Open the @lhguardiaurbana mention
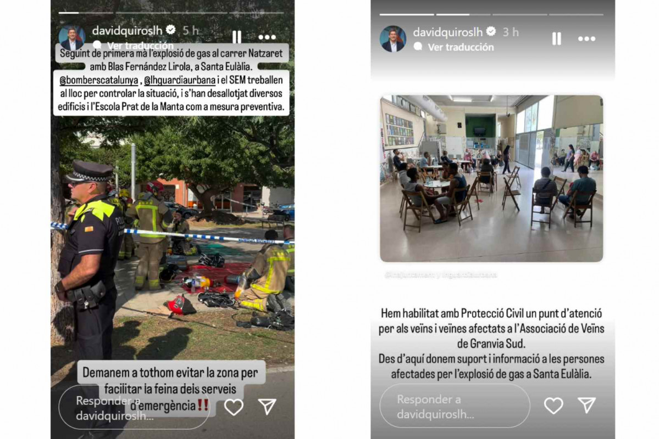 click(x=180, y=80)
